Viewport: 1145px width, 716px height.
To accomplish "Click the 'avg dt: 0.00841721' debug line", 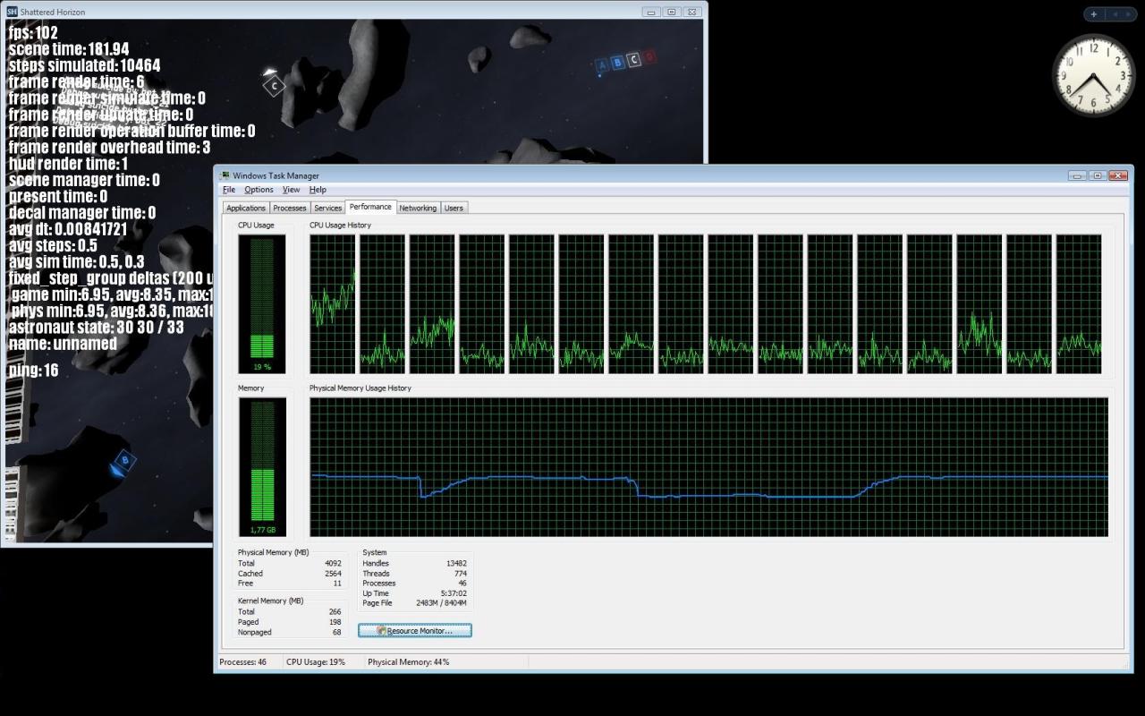I will (x=68, y=229).
